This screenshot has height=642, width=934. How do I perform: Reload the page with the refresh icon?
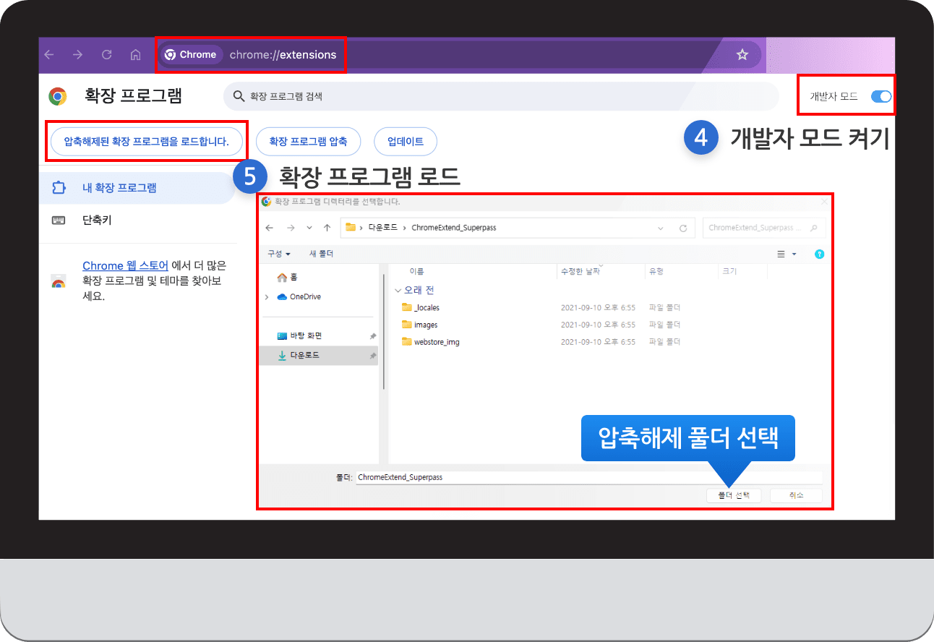pos(106,54)
